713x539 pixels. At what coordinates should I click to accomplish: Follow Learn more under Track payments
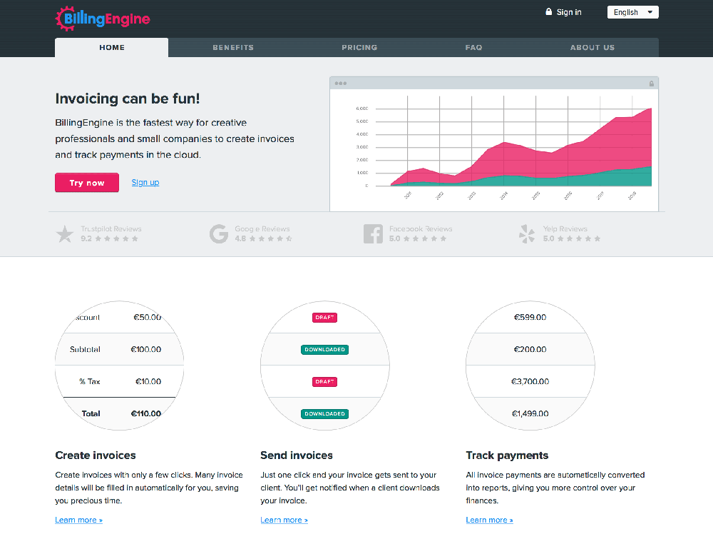(489, 520)
